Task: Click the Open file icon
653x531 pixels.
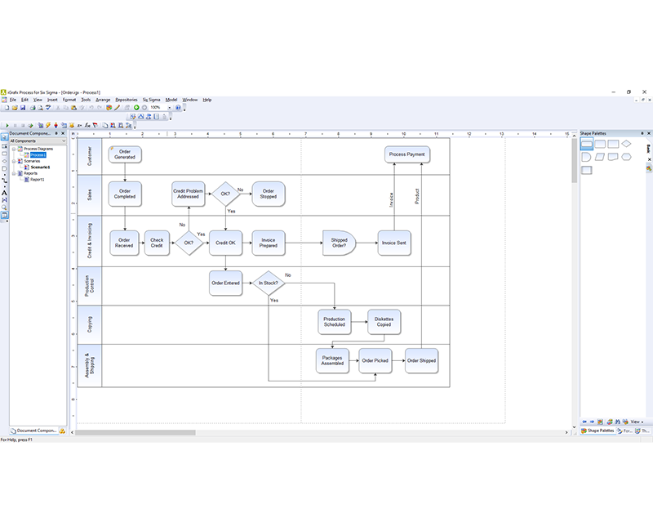Action: click(x=16, y=109)
